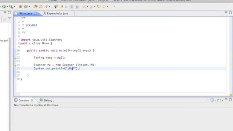Click the 'public static void main' line
The width and height of the screenshot is (233, 131).
(x=61, y=51)
